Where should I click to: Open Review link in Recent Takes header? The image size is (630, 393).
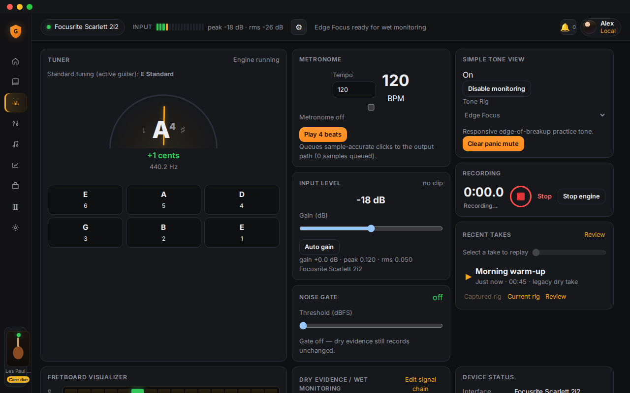click(x=595, y=235)
